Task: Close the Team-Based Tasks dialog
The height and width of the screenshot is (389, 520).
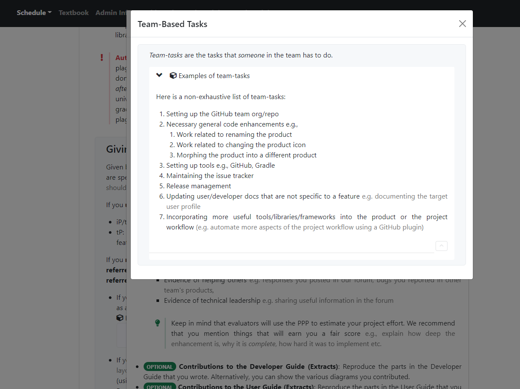Action: (462, 24)
